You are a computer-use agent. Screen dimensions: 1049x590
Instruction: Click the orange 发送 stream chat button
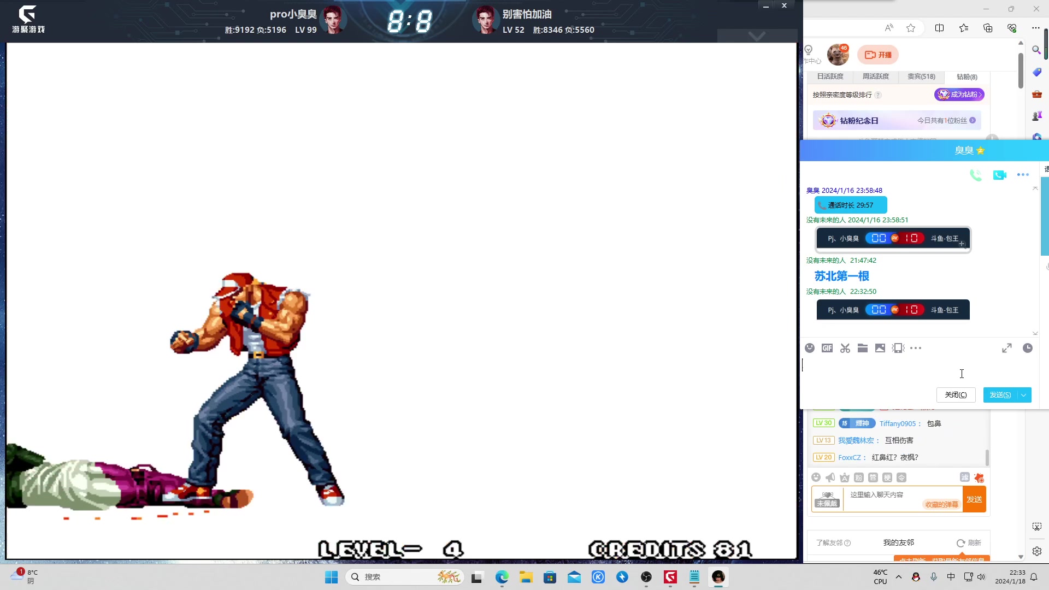coord(974,499)
